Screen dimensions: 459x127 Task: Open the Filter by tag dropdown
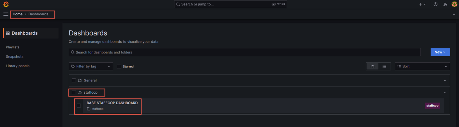(x=91, y=66)
